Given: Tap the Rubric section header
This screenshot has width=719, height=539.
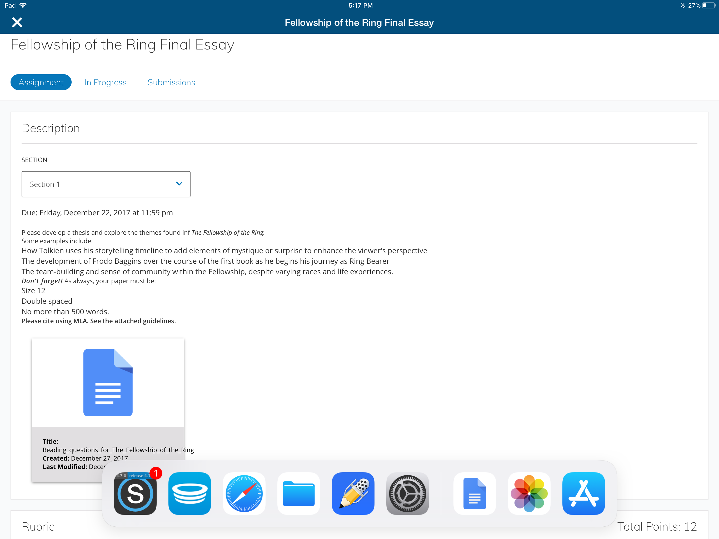Looking at the screenshot, I should [x=38, y=527].
